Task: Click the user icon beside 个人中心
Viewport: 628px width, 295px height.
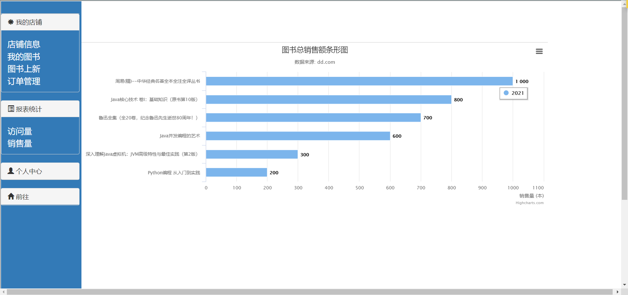Action: 11,171
